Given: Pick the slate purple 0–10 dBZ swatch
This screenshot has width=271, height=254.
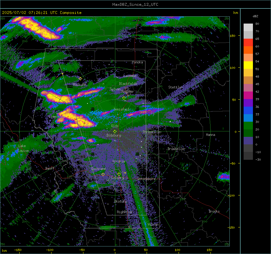Looking at the screenshot, I should [x=248, y=141].
